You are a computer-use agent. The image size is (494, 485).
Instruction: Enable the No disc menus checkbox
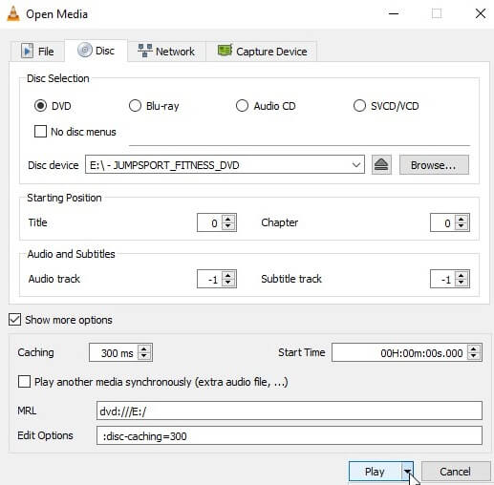pos(40,131)
